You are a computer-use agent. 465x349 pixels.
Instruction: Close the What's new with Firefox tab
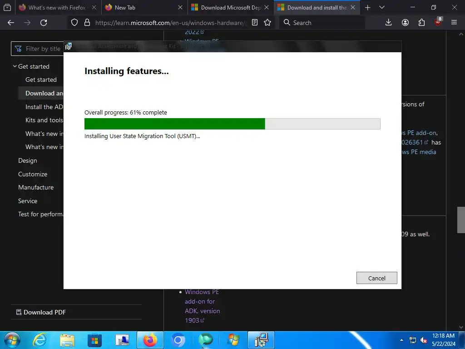(94, 7)
